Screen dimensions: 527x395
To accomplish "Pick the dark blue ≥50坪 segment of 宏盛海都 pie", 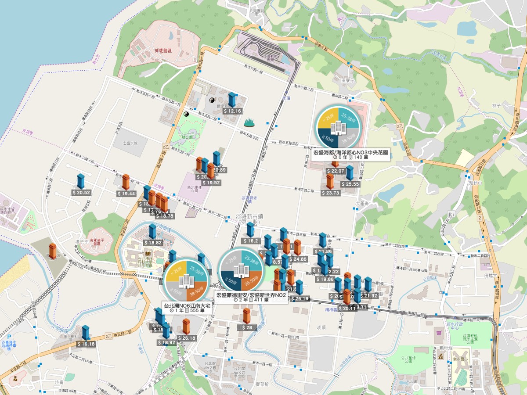I will point(328,139).
